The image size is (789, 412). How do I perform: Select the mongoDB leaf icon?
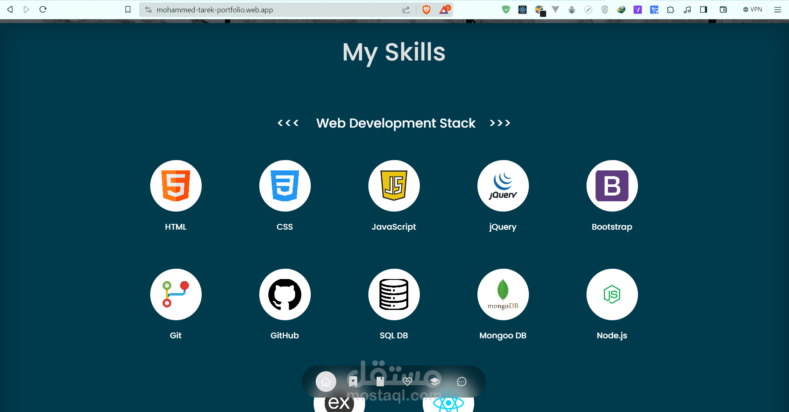click(x=503, y=294)
